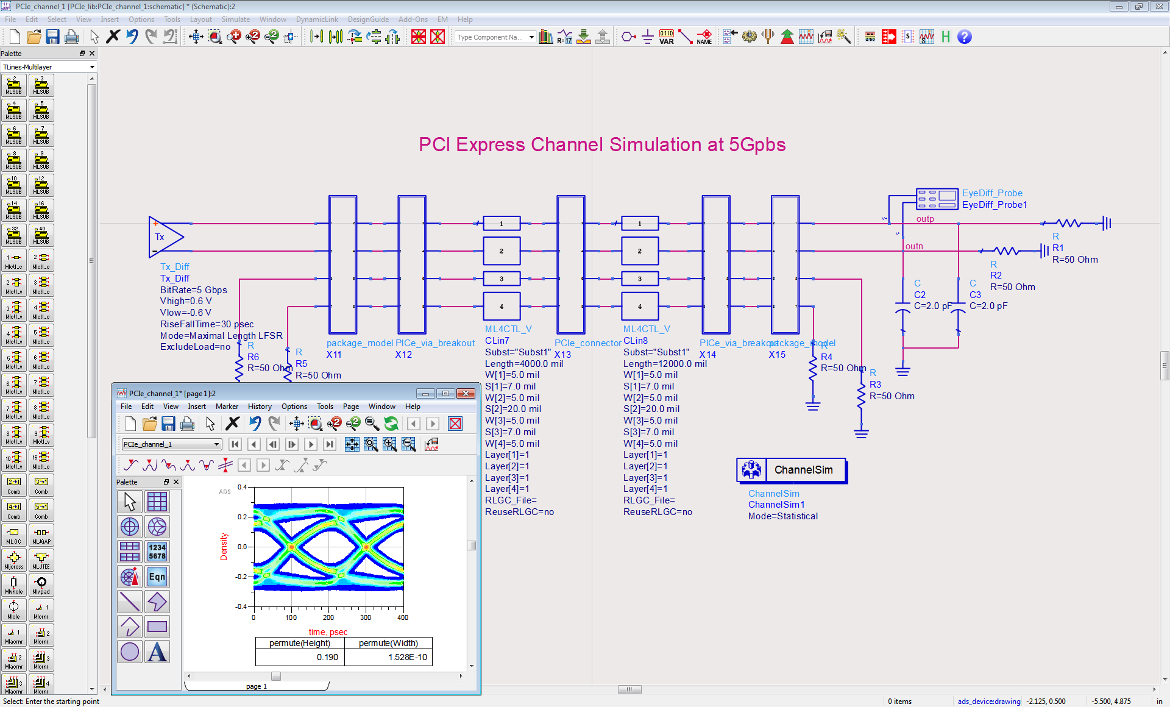
Task: Insert a wire/pin label with NAME tool
Action: pyautogui.click(x=705, y=37)
